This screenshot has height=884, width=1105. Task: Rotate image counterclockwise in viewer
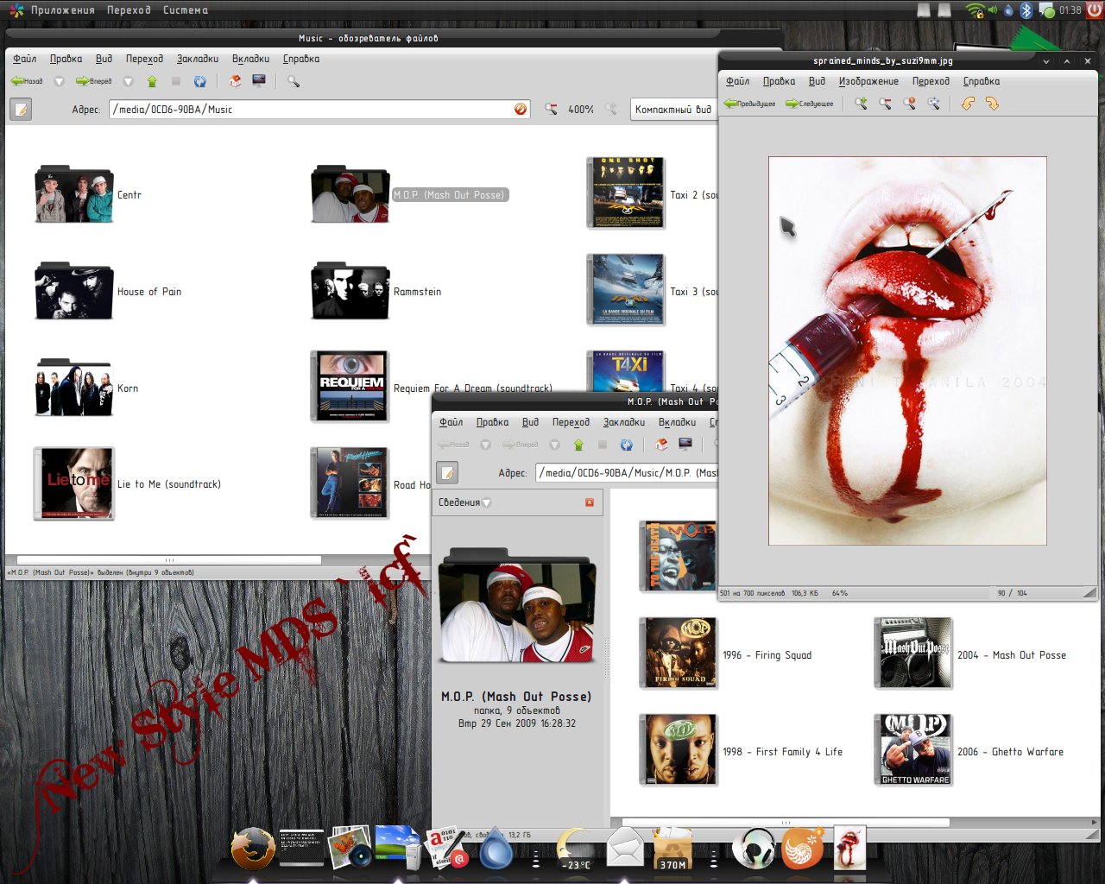pos(968,104)
